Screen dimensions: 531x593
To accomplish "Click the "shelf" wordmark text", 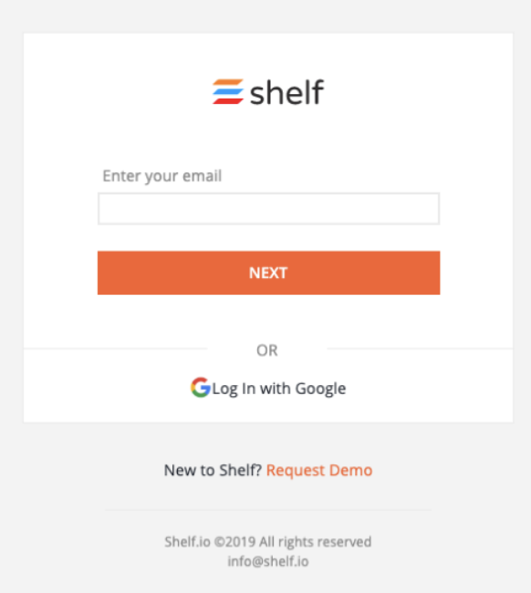I will pyautogui.click(x=287, y=92).
